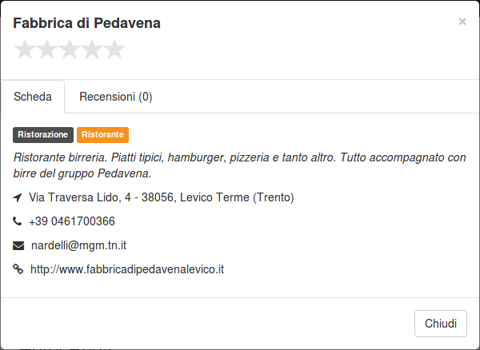480x350 pixels.
Task: Switch to the Recensioni (0) tab
Action: (x=116, y=97)
